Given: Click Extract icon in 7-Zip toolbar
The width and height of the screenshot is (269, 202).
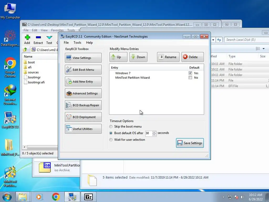Looking at the screenshot, I should pos(38,40).
